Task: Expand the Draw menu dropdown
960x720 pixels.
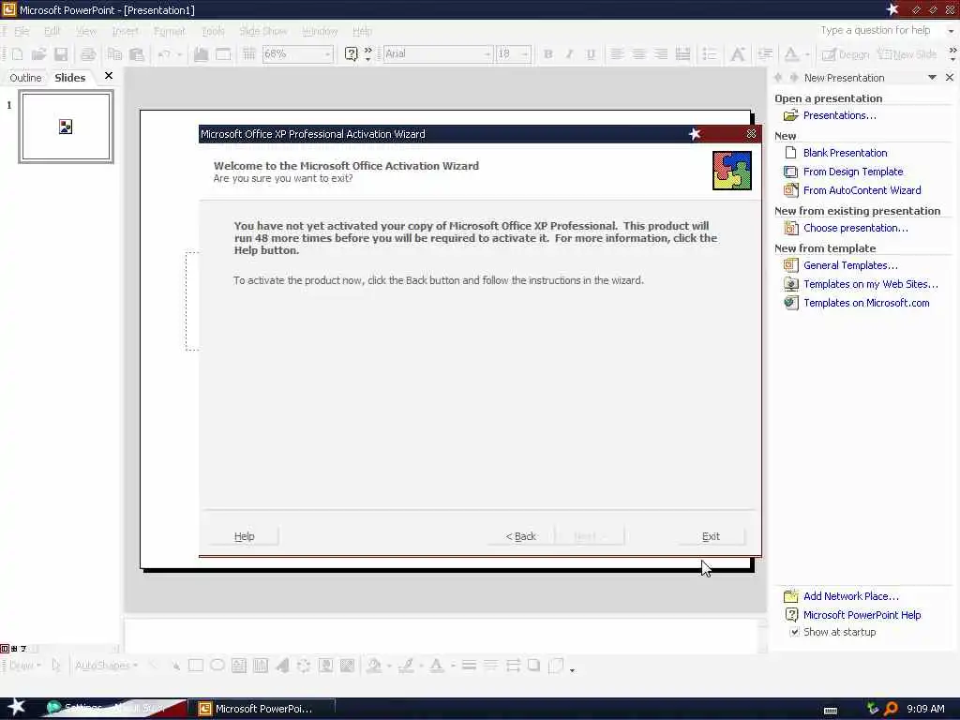Action: [25, 665]
